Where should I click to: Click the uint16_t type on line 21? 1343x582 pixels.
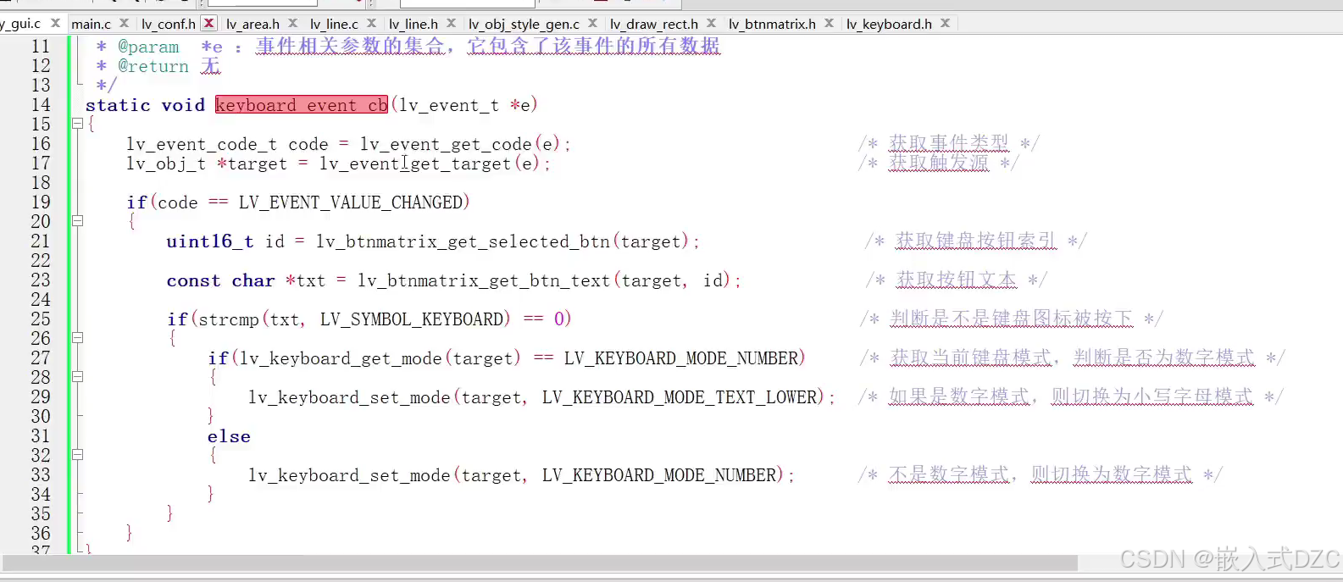coord(210,241)
